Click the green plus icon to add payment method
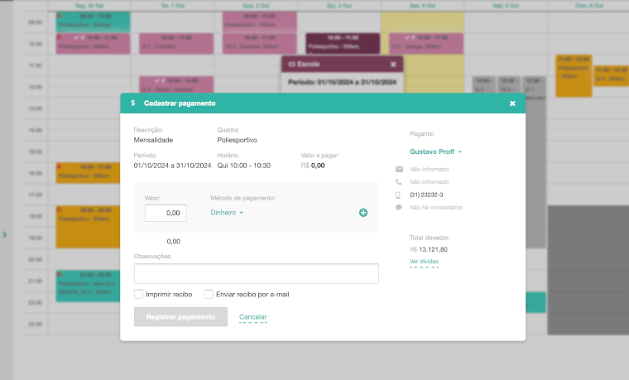Image resolution: width=629 pixels, height=380 pixels. coord(363,213)
